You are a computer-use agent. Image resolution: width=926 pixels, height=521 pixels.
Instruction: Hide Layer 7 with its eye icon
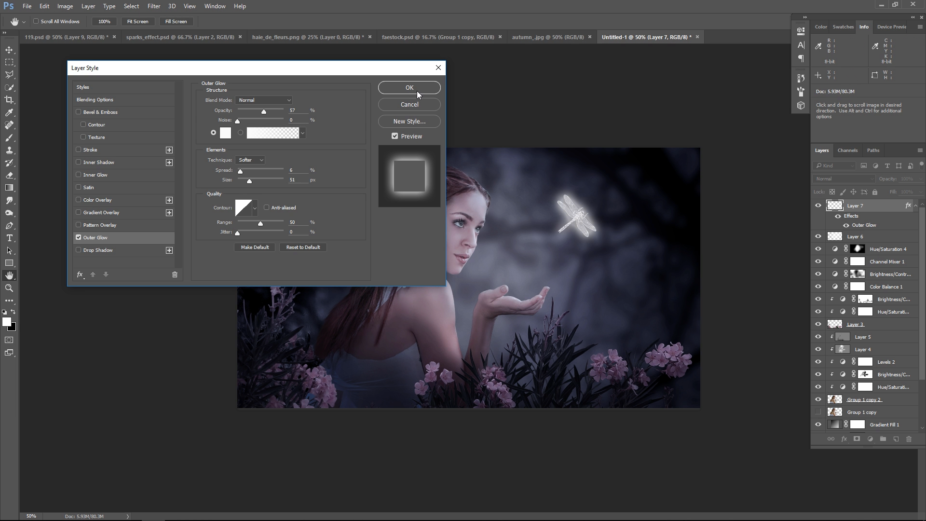coord(818,206)
